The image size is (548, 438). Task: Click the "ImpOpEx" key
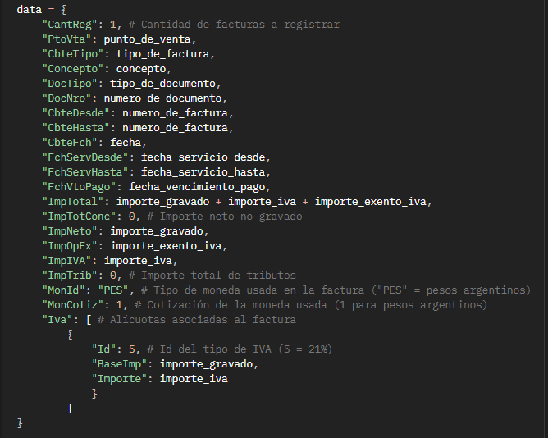pos(70,245)
